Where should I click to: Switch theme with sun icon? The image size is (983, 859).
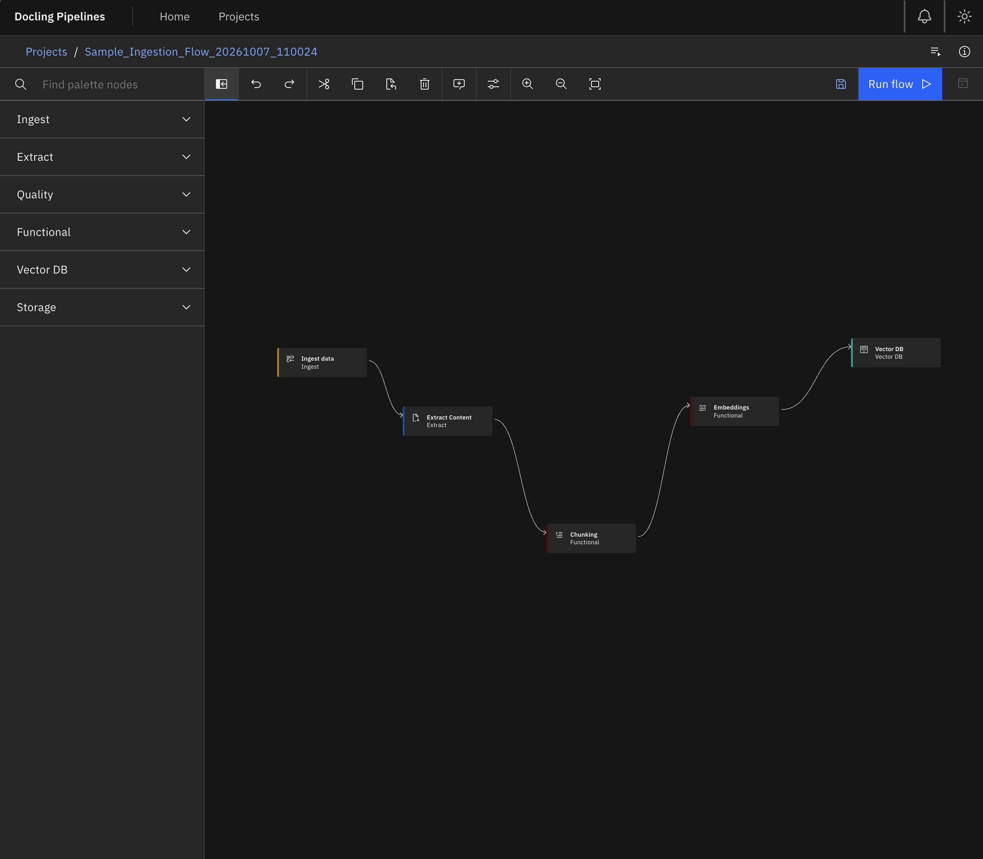click(964, 16)
